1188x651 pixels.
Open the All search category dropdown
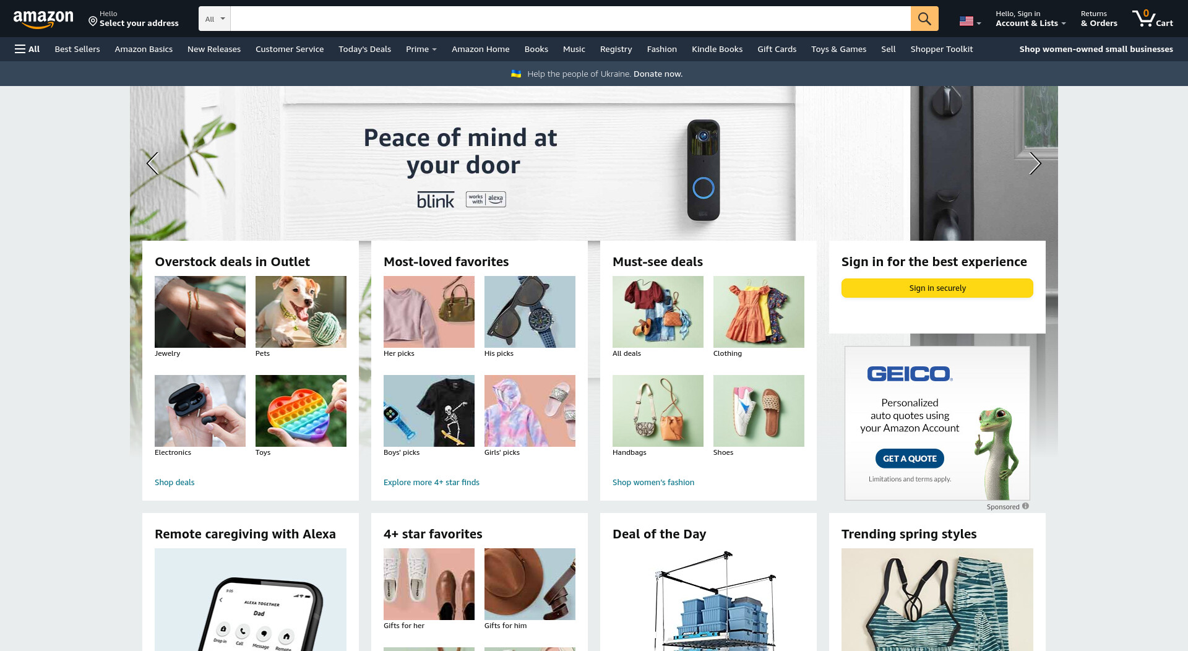pos(215,19)
